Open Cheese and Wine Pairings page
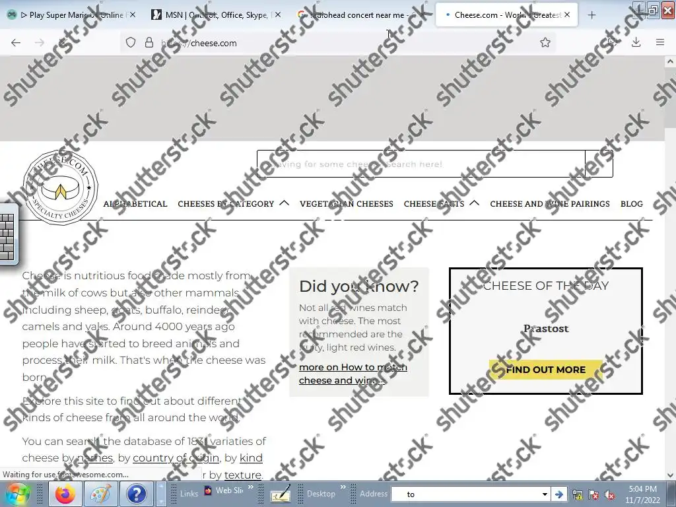Viewport: 676px width, 507px height. [x=550, y=204]
